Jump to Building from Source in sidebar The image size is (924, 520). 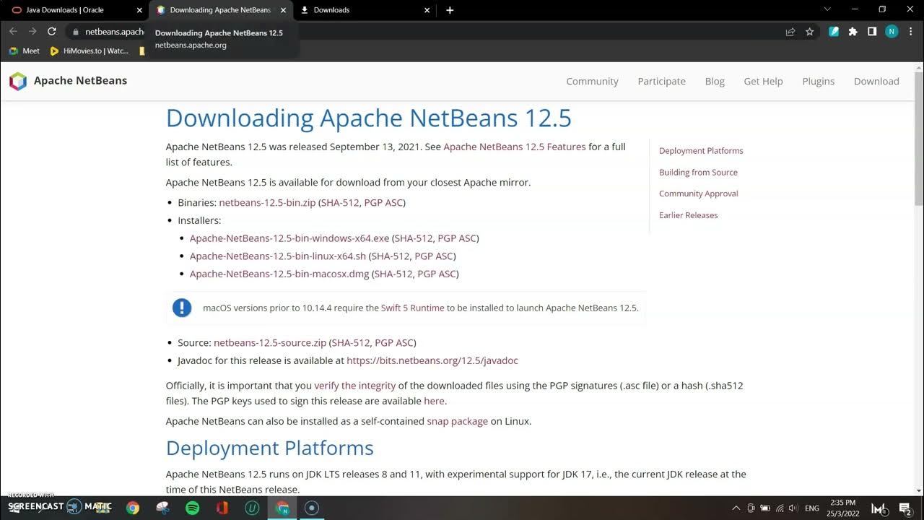pos(698,172)
